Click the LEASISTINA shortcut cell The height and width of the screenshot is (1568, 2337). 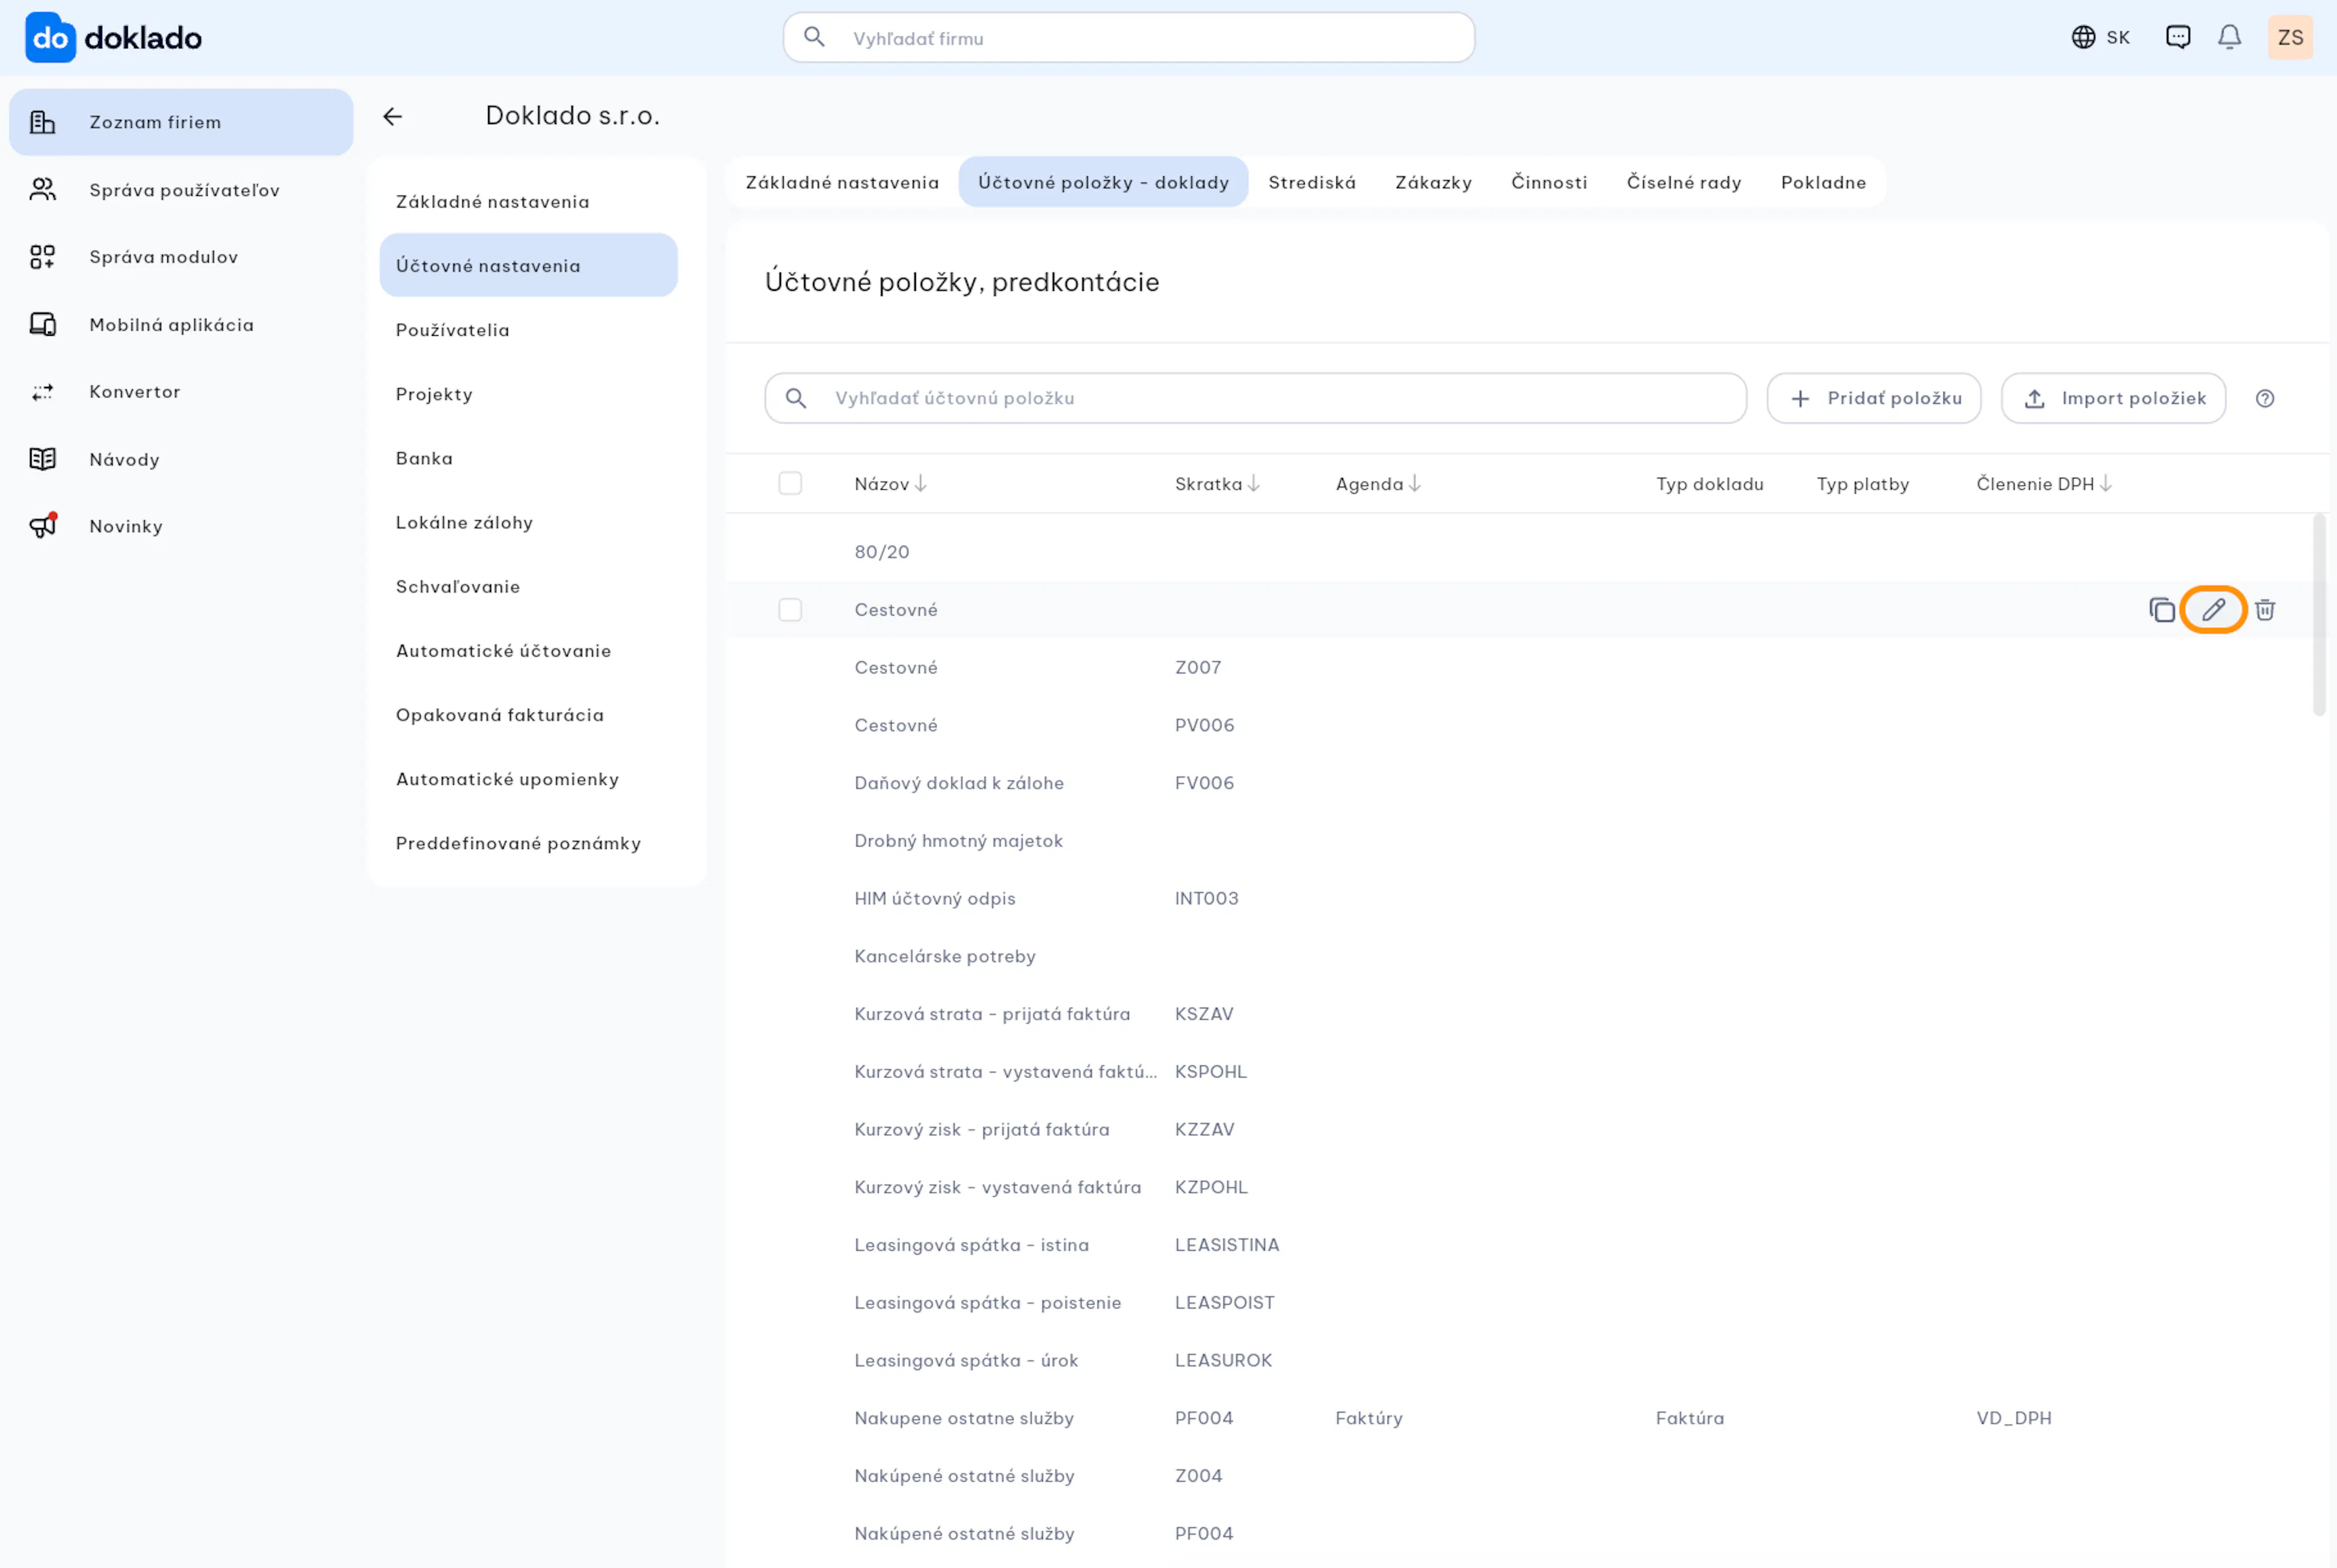[x=1226, y=1245]
